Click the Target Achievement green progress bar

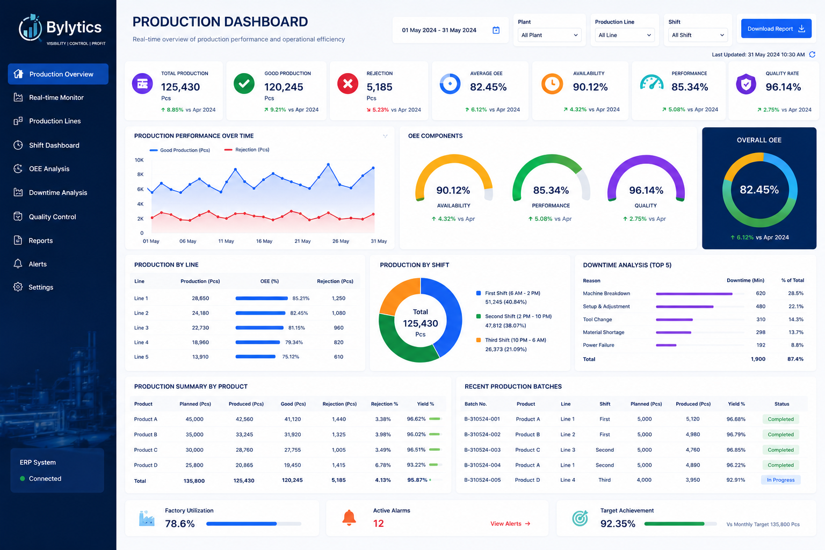pos(680,524)
